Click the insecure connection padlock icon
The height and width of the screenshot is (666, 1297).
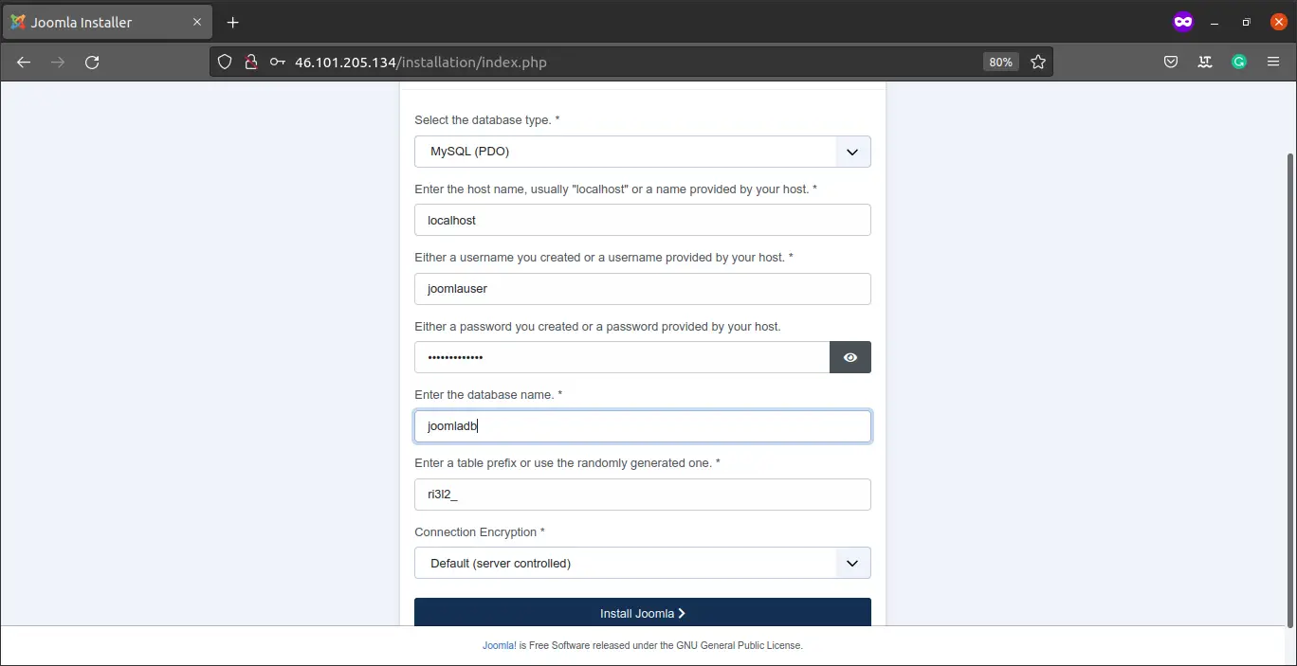251,62
